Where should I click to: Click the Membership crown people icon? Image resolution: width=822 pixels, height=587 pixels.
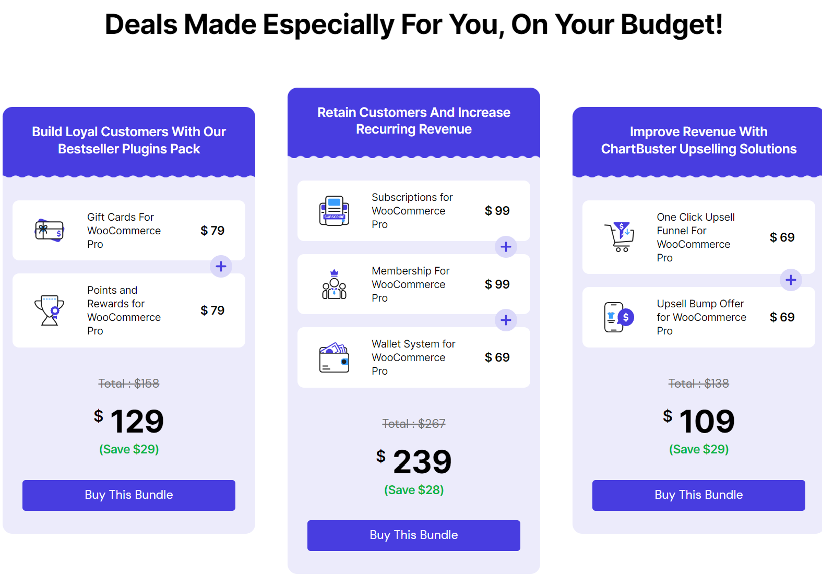coord(334,284)
